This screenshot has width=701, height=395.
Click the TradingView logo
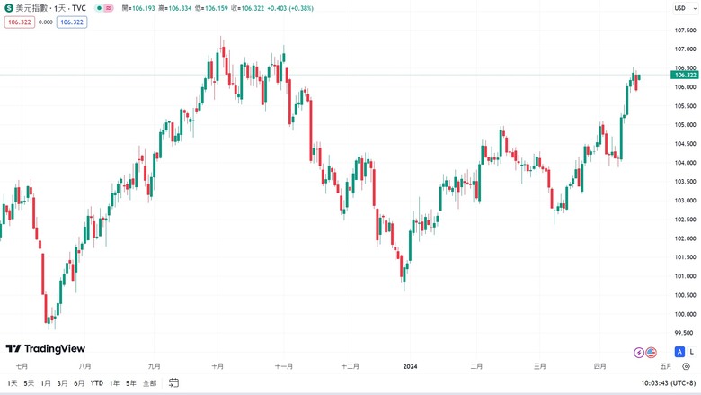[45, 348]
